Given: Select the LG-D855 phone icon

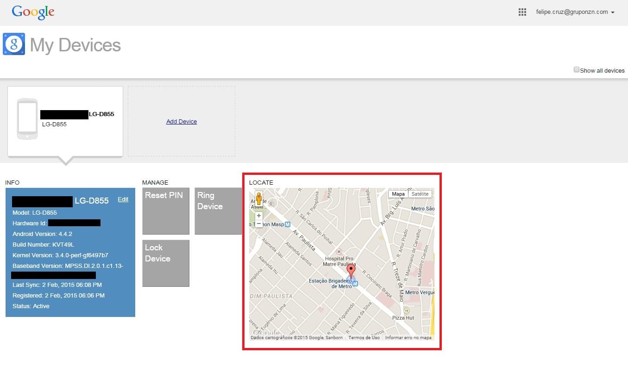Looking at the screenshot, I should [x=27, y=118].
